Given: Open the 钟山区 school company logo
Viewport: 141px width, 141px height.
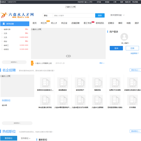Looking at the screenshot, I should (45, 100).
